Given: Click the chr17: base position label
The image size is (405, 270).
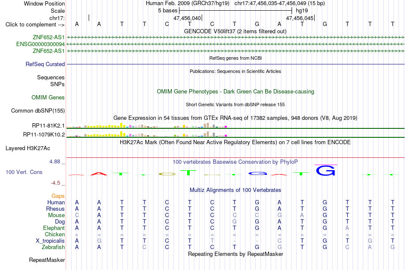Looking at the screenshot, I should click(57, 18).
